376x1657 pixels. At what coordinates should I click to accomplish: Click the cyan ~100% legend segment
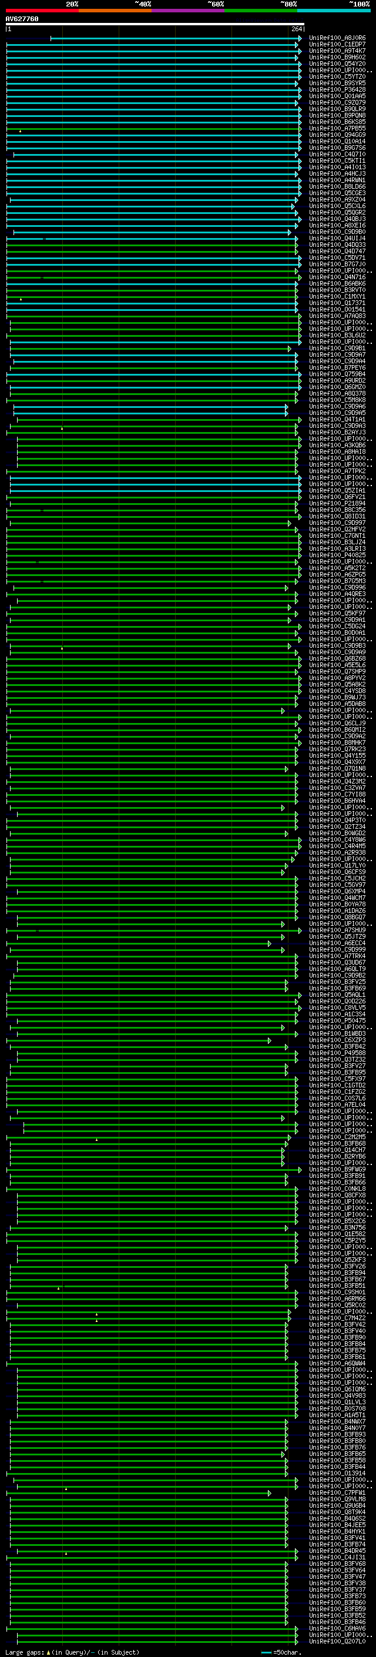(x=334, y=11)
